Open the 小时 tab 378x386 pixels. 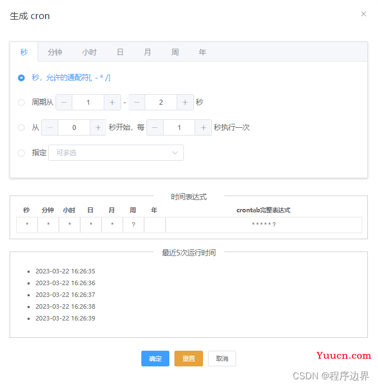[x=89, y=52]
